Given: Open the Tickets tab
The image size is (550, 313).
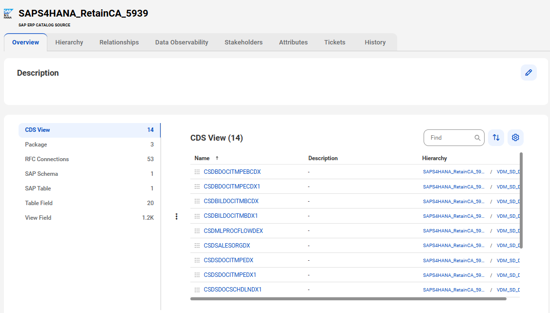Looking at the screenshot, I should 335,42.
